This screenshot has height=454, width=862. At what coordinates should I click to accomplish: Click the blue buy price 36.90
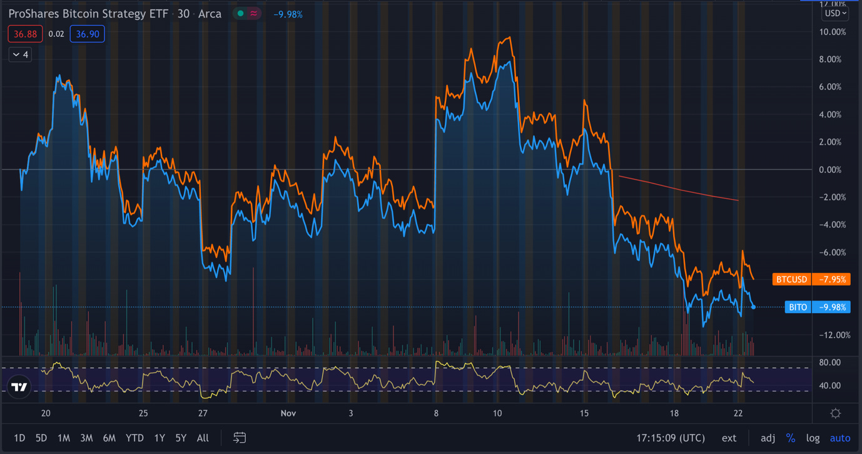(x=87, y=34)
